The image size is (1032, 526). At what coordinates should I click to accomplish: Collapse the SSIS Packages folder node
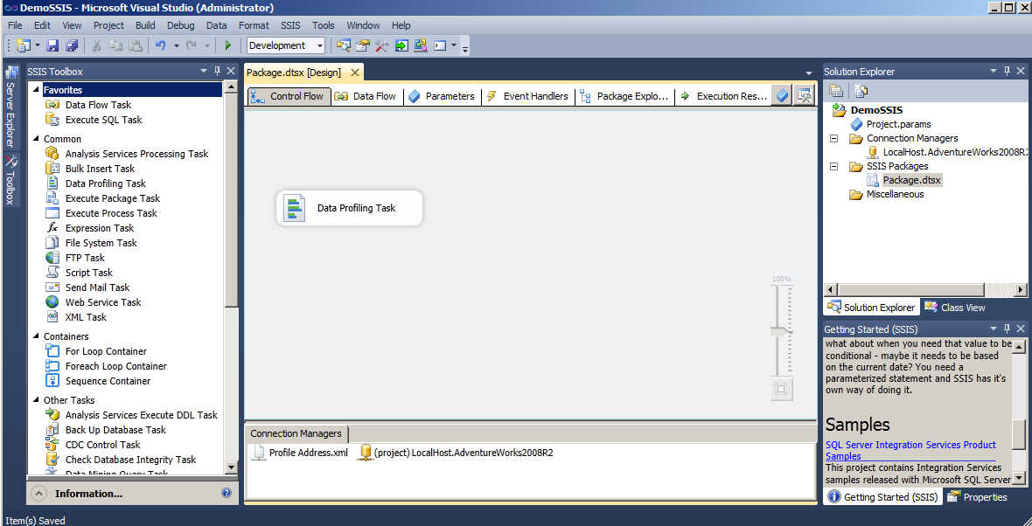point(833,166)
